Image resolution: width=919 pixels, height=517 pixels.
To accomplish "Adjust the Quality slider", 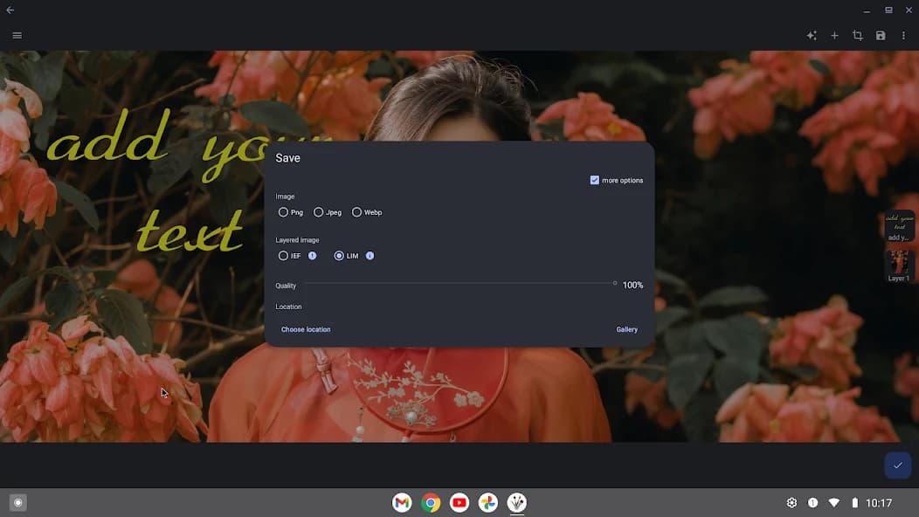I will (x=614, y=283).
